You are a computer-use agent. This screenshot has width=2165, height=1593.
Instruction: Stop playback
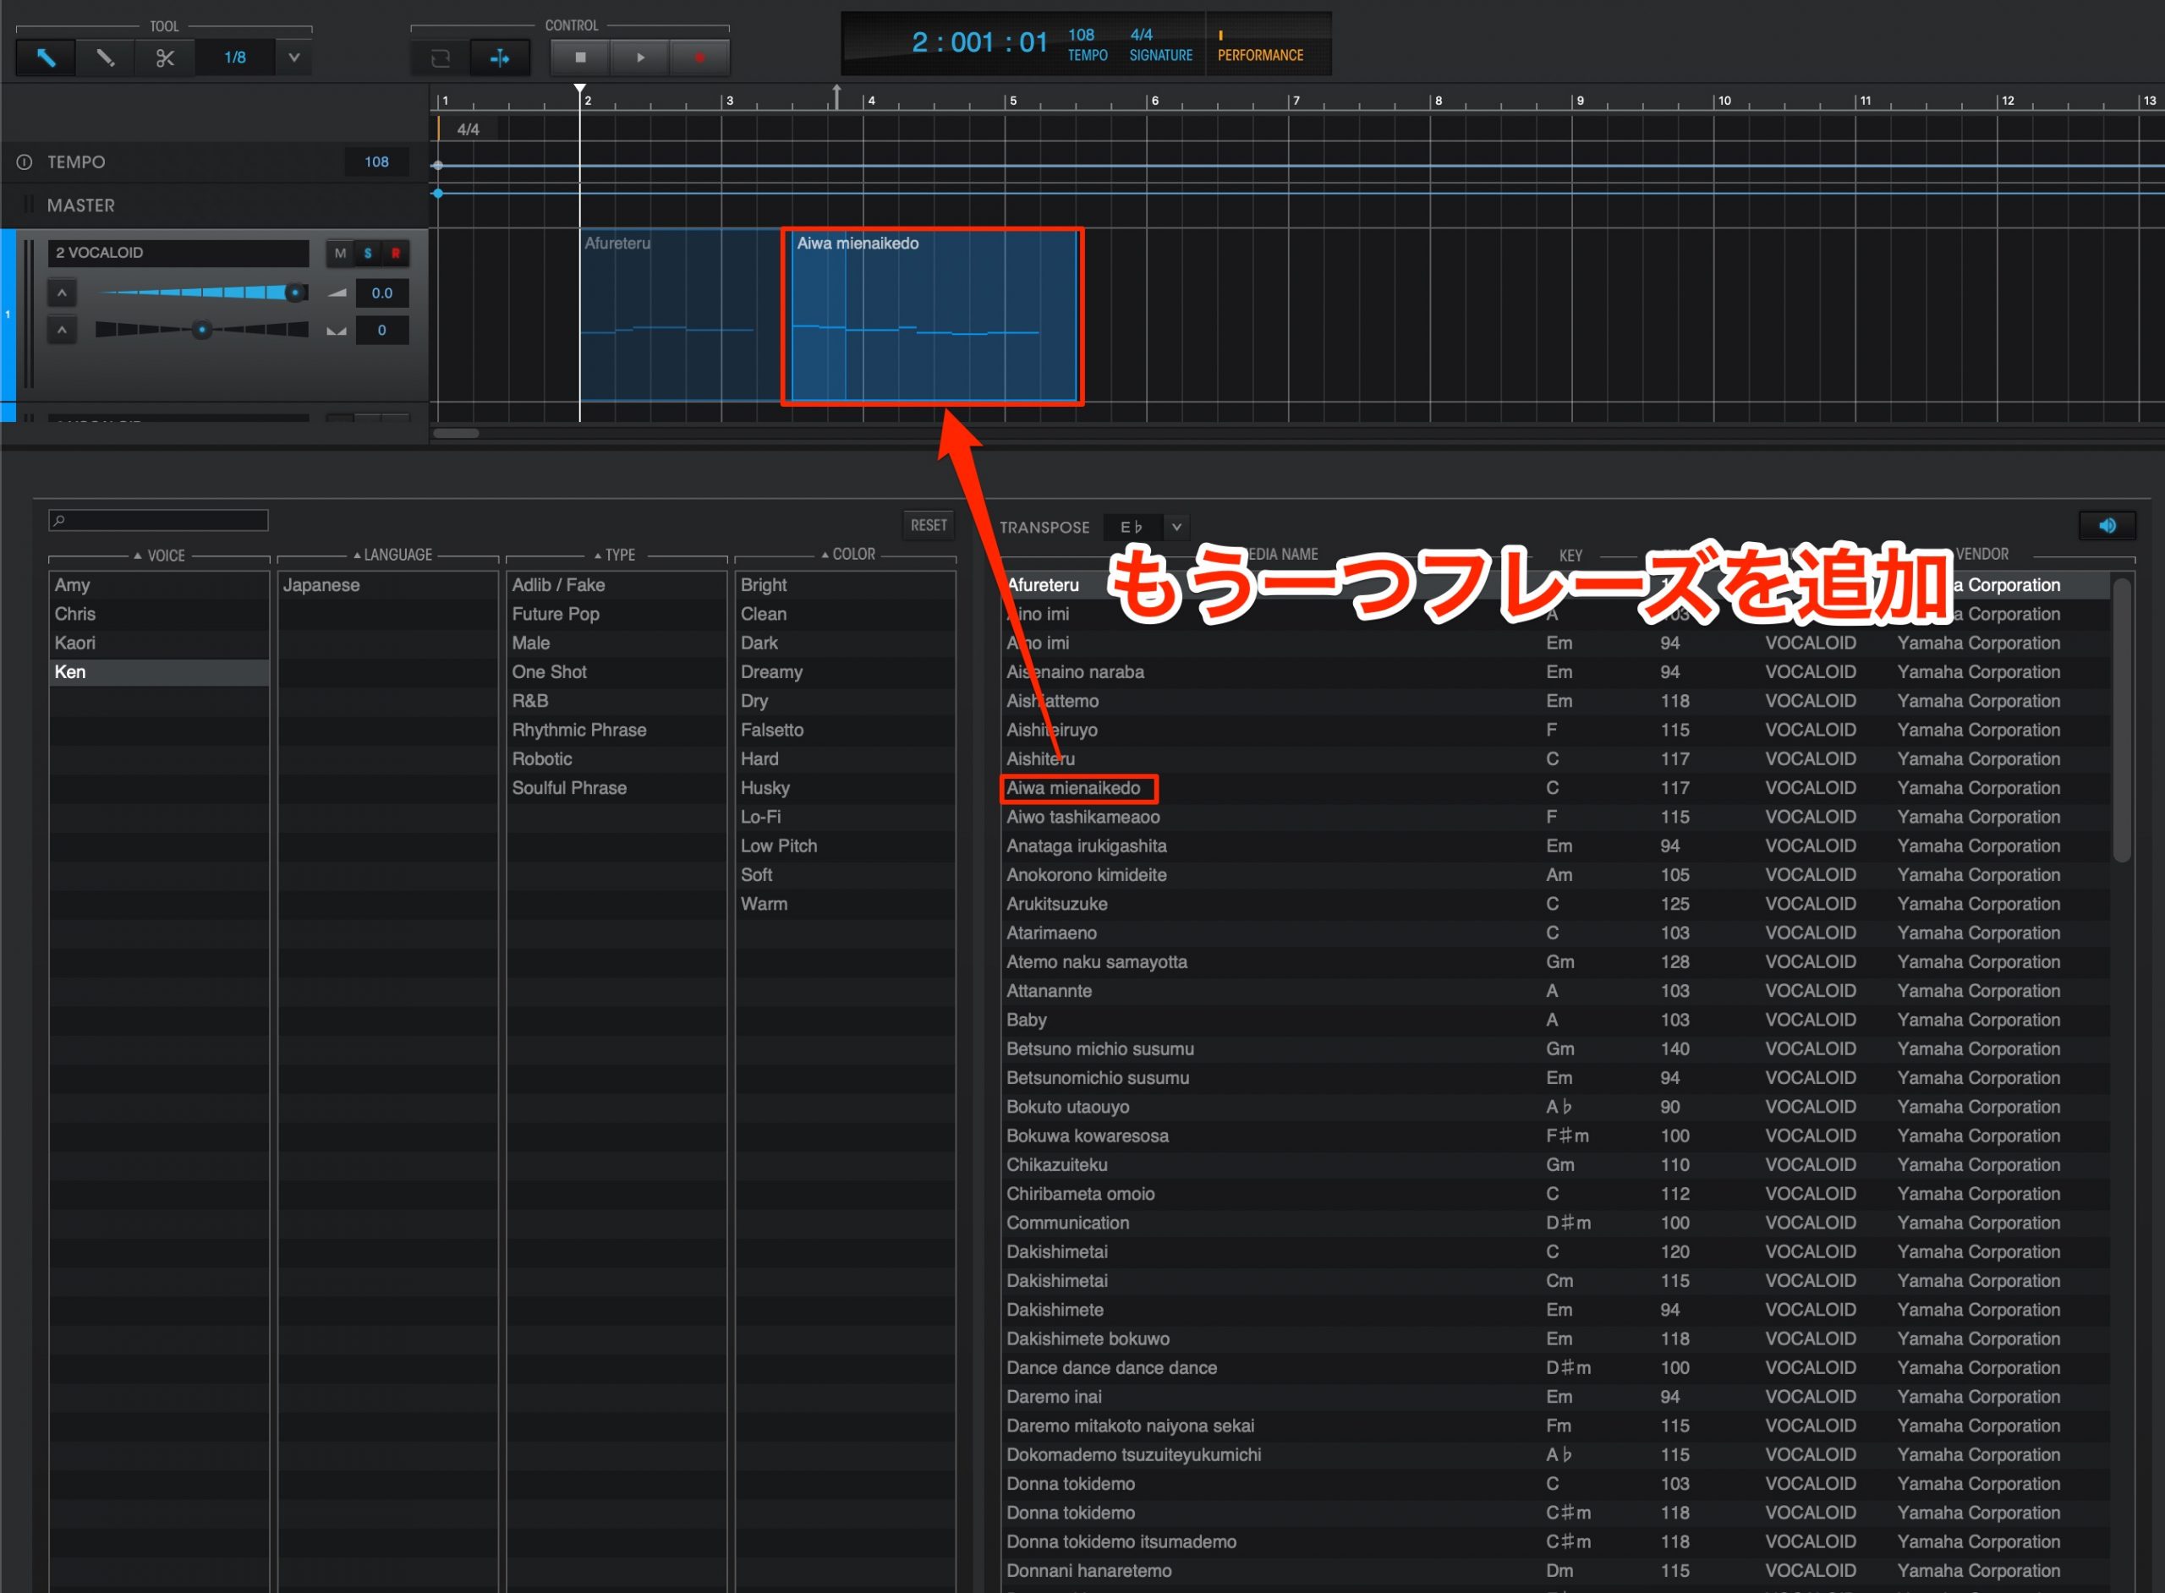click(x=580, y=57)
